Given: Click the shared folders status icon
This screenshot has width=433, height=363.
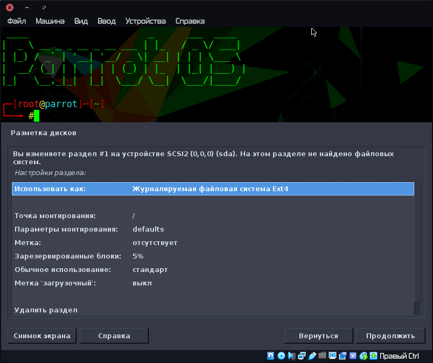Looking at the screenshot, I should (x=322, y=355).
